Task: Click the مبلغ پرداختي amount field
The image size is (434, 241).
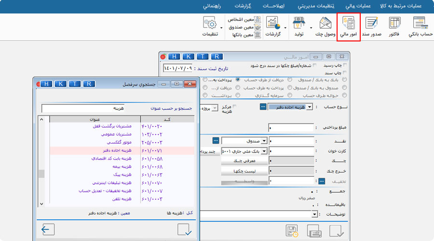Action: click(x=291, y=128)
